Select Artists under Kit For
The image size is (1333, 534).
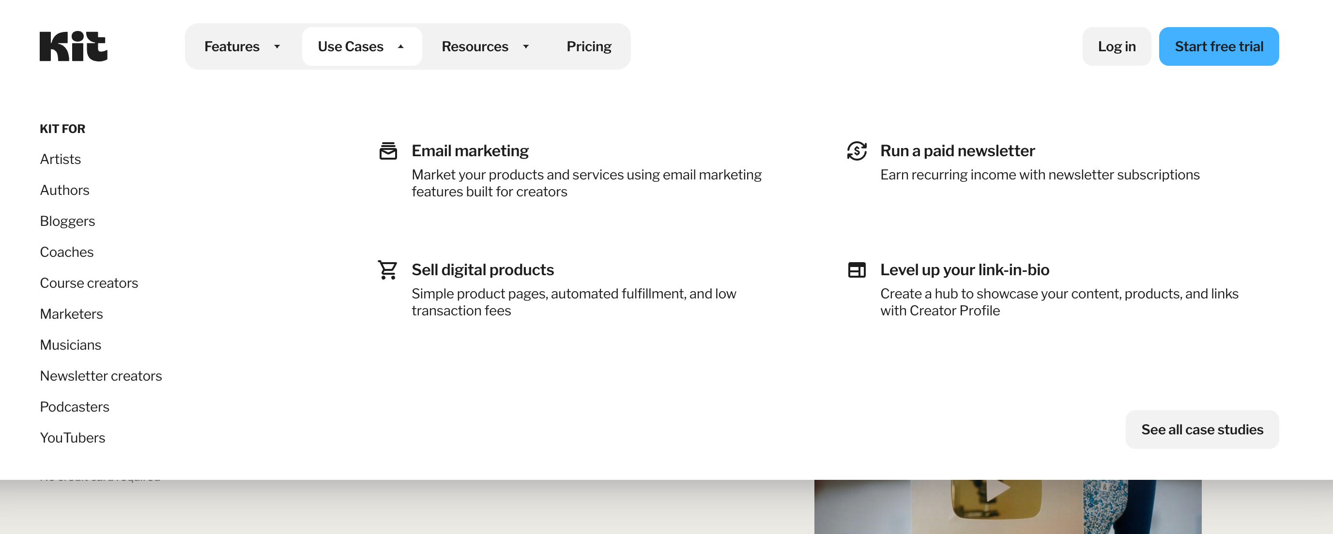pyautogui.click(x=61, y=159)
